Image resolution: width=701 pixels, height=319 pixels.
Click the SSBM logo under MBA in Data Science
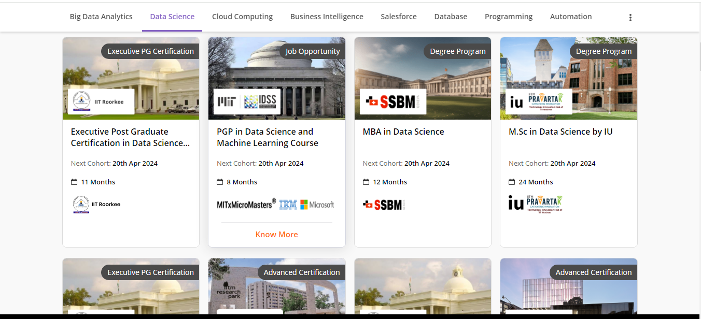pos(384,204)
